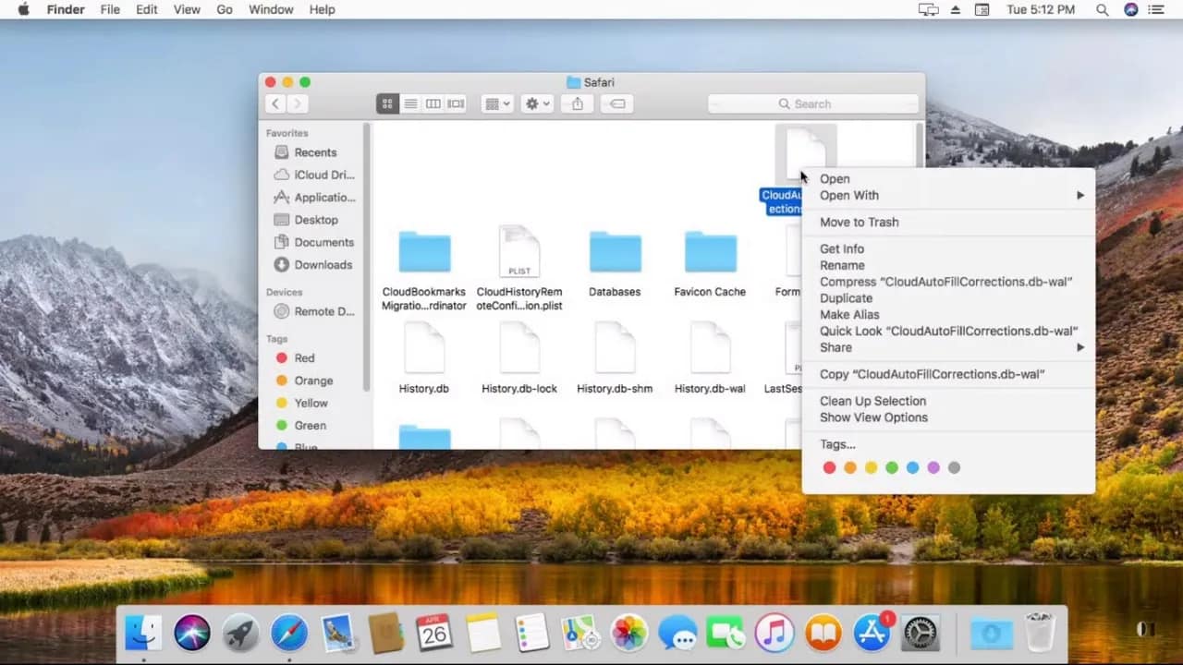Apply the red tag color dot
The height and width of the screenshot is (665, 1183).
(829, 468)
